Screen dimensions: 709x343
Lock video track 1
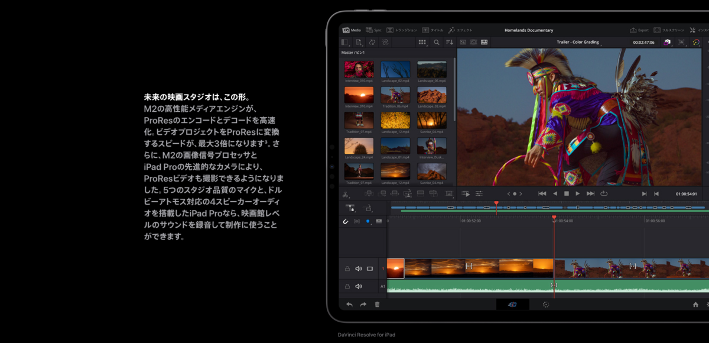pyautogui.click(x=347, y=268)
